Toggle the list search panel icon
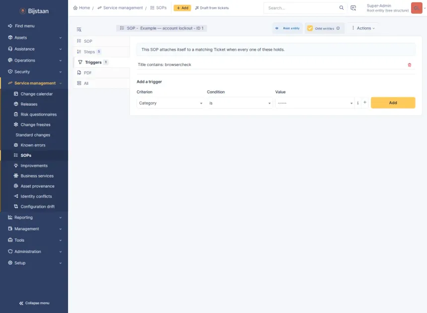The width and height of the screenshot is (427, 313). 79,29
